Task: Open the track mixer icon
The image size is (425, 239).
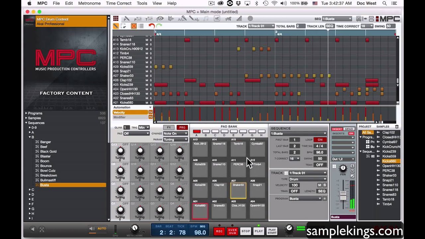Action: (x=149, y=19)
